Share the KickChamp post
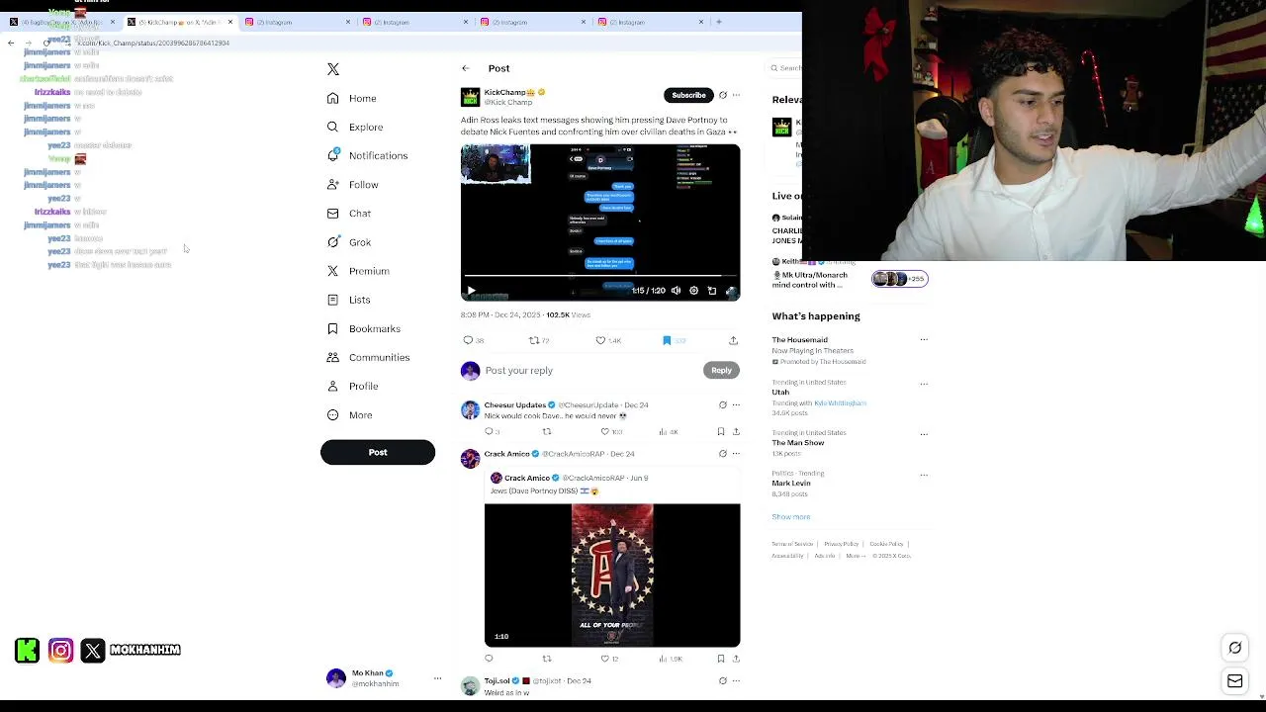Image resolution: width=1266 pixels, height=712 pixels. tap(733, 340)
